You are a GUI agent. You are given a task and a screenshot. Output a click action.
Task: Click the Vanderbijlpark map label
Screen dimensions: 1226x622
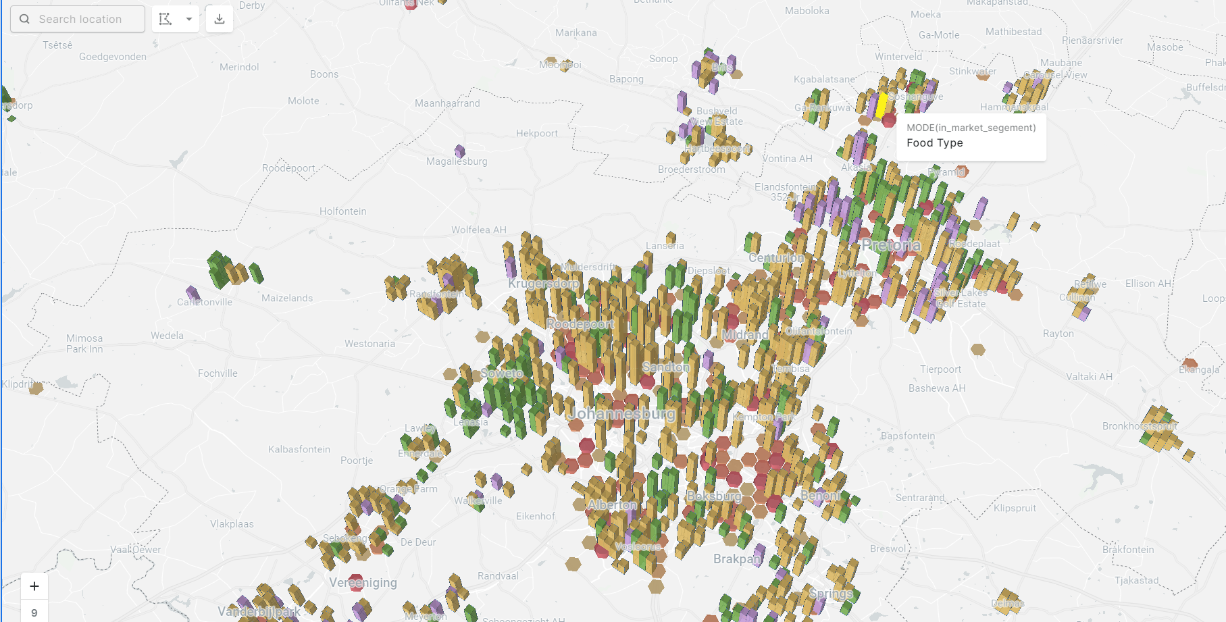tap(259, 612)
